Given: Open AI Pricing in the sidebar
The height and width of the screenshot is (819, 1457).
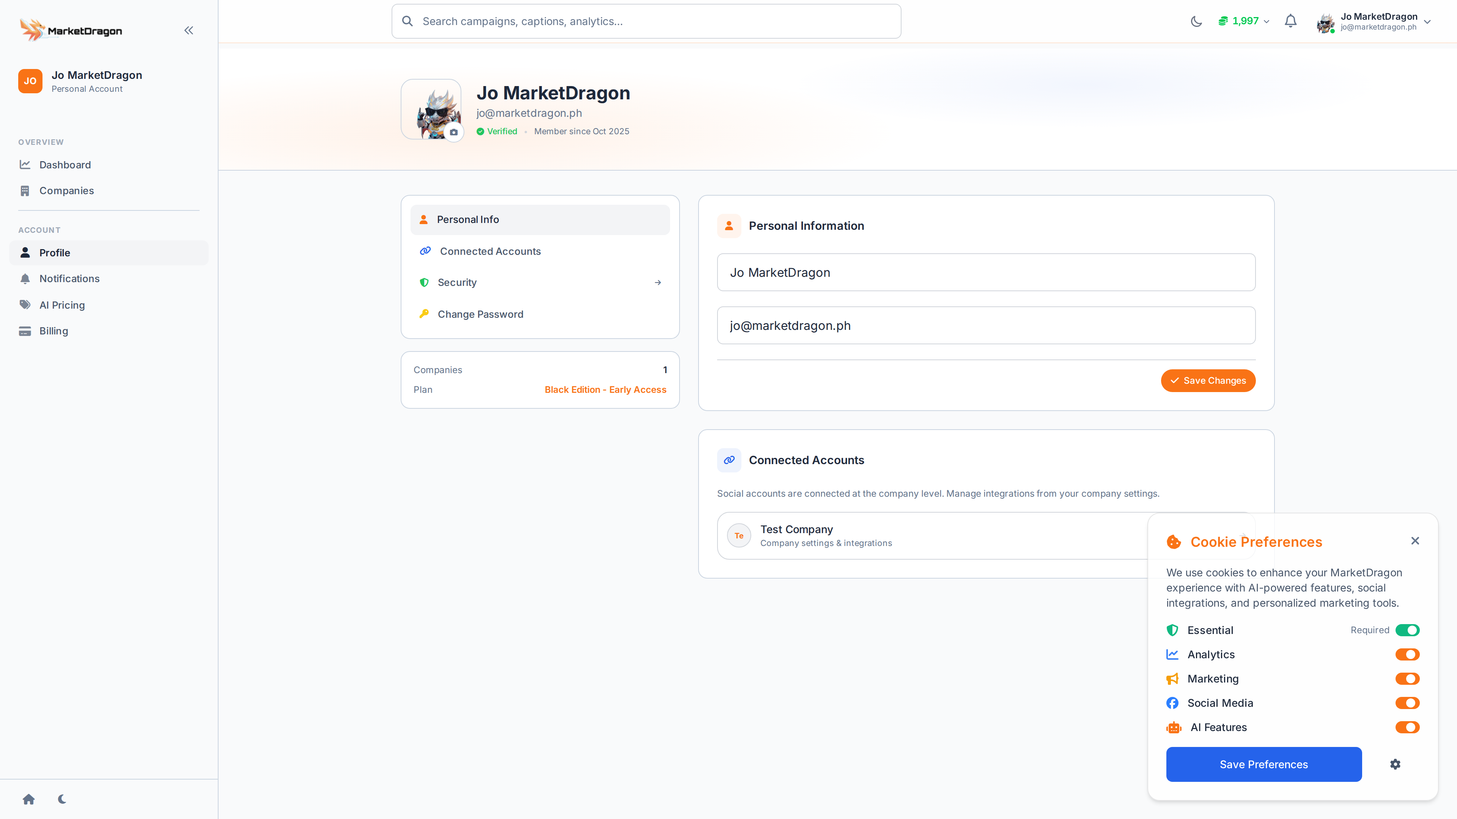Looking at the screenshot, I should (109, 305).
